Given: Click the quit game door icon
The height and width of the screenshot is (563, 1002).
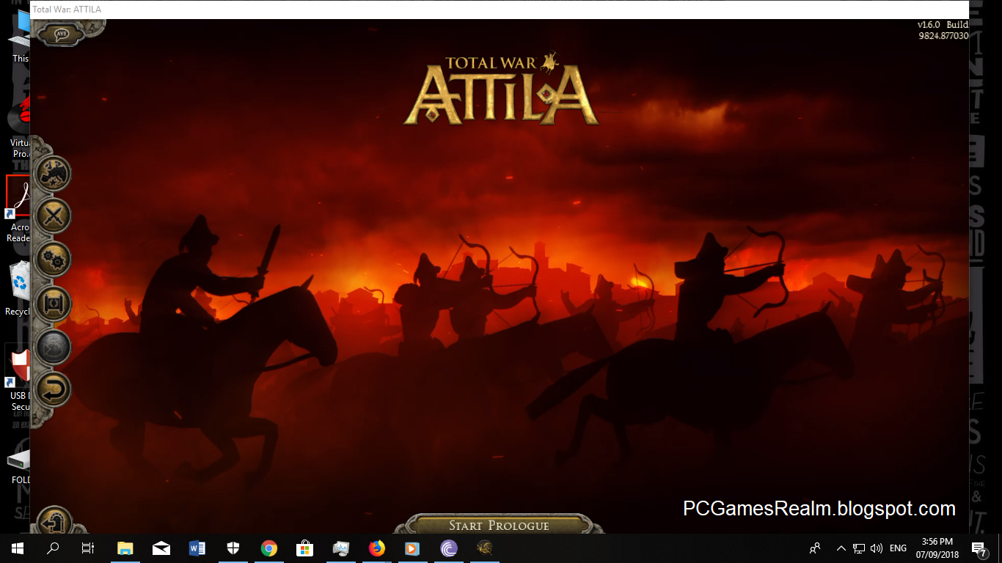Looking at the screenshot, I should (x=54, y=521).
